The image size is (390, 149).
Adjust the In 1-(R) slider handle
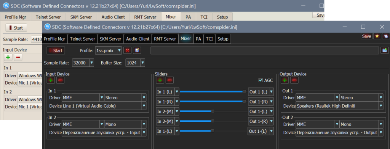tap(244, 101)
